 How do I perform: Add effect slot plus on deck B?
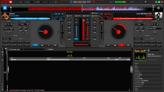[140, 33]
